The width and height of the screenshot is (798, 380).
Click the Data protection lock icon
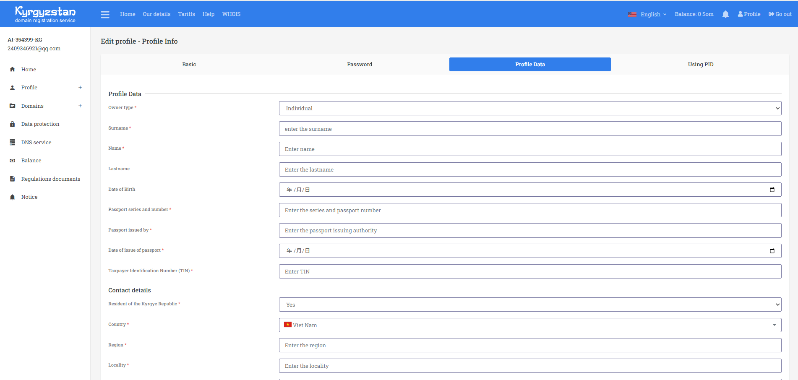coord(13,124)
